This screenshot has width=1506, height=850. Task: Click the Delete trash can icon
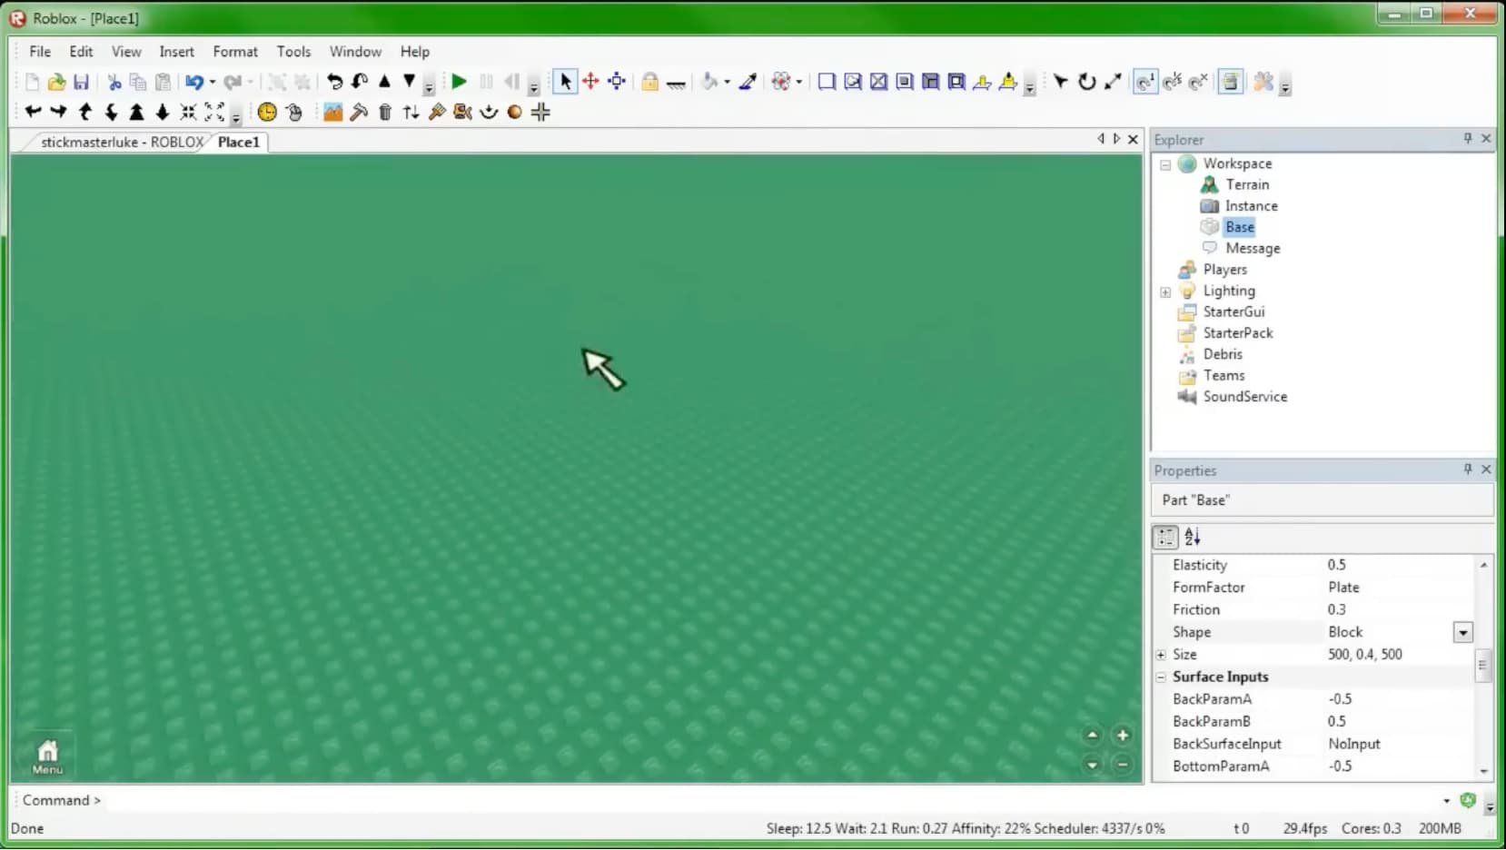tap(385, 113)
